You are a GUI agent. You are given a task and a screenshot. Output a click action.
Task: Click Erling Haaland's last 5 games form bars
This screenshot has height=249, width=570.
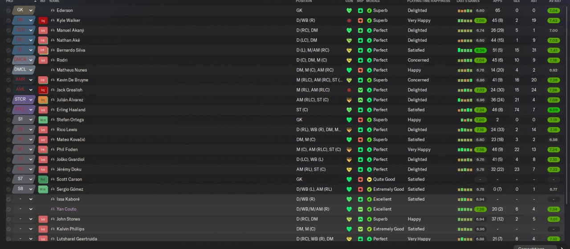coord(465,110)
